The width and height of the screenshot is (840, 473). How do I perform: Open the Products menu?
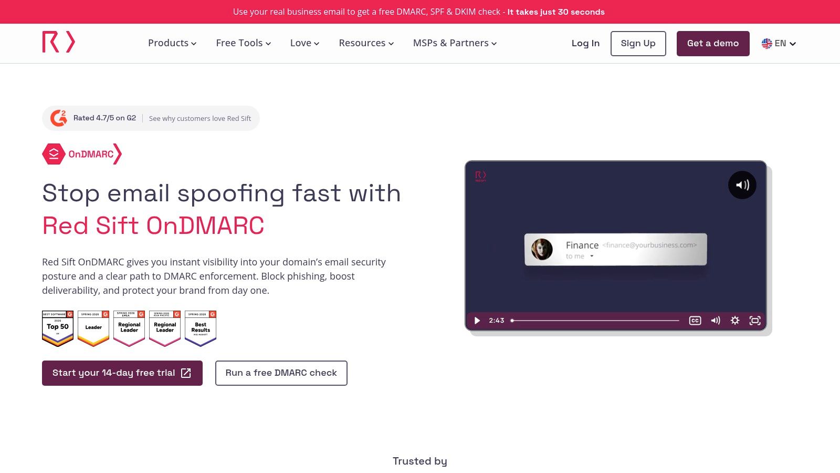click(x=172, y=43)
